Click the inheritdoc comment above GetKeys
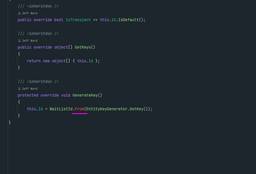Image resolution: width=256 pixels, height=174 pixels. pos(39,33)
